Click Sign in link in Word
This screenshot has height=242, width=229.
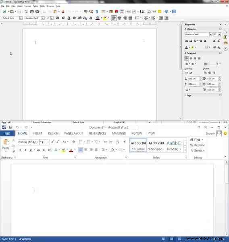coord(210,134)
